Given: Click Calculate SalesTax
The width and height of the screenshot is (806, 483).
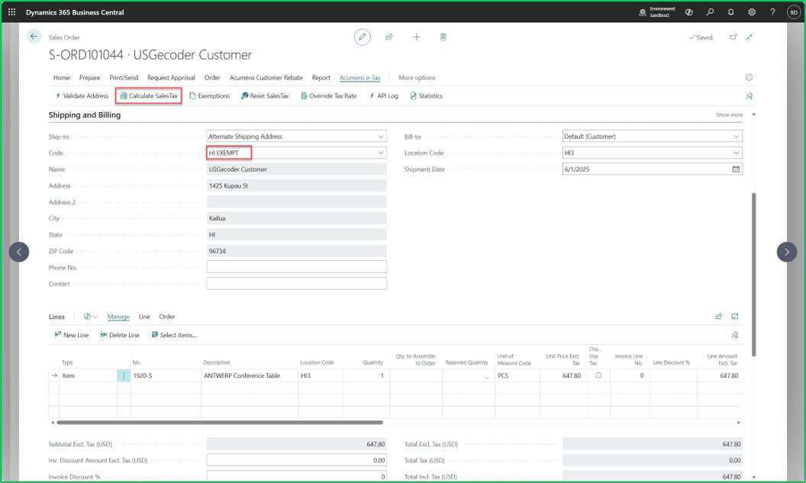Looking at the screenshot, I should pyautogui.click(x=149, y=96).
